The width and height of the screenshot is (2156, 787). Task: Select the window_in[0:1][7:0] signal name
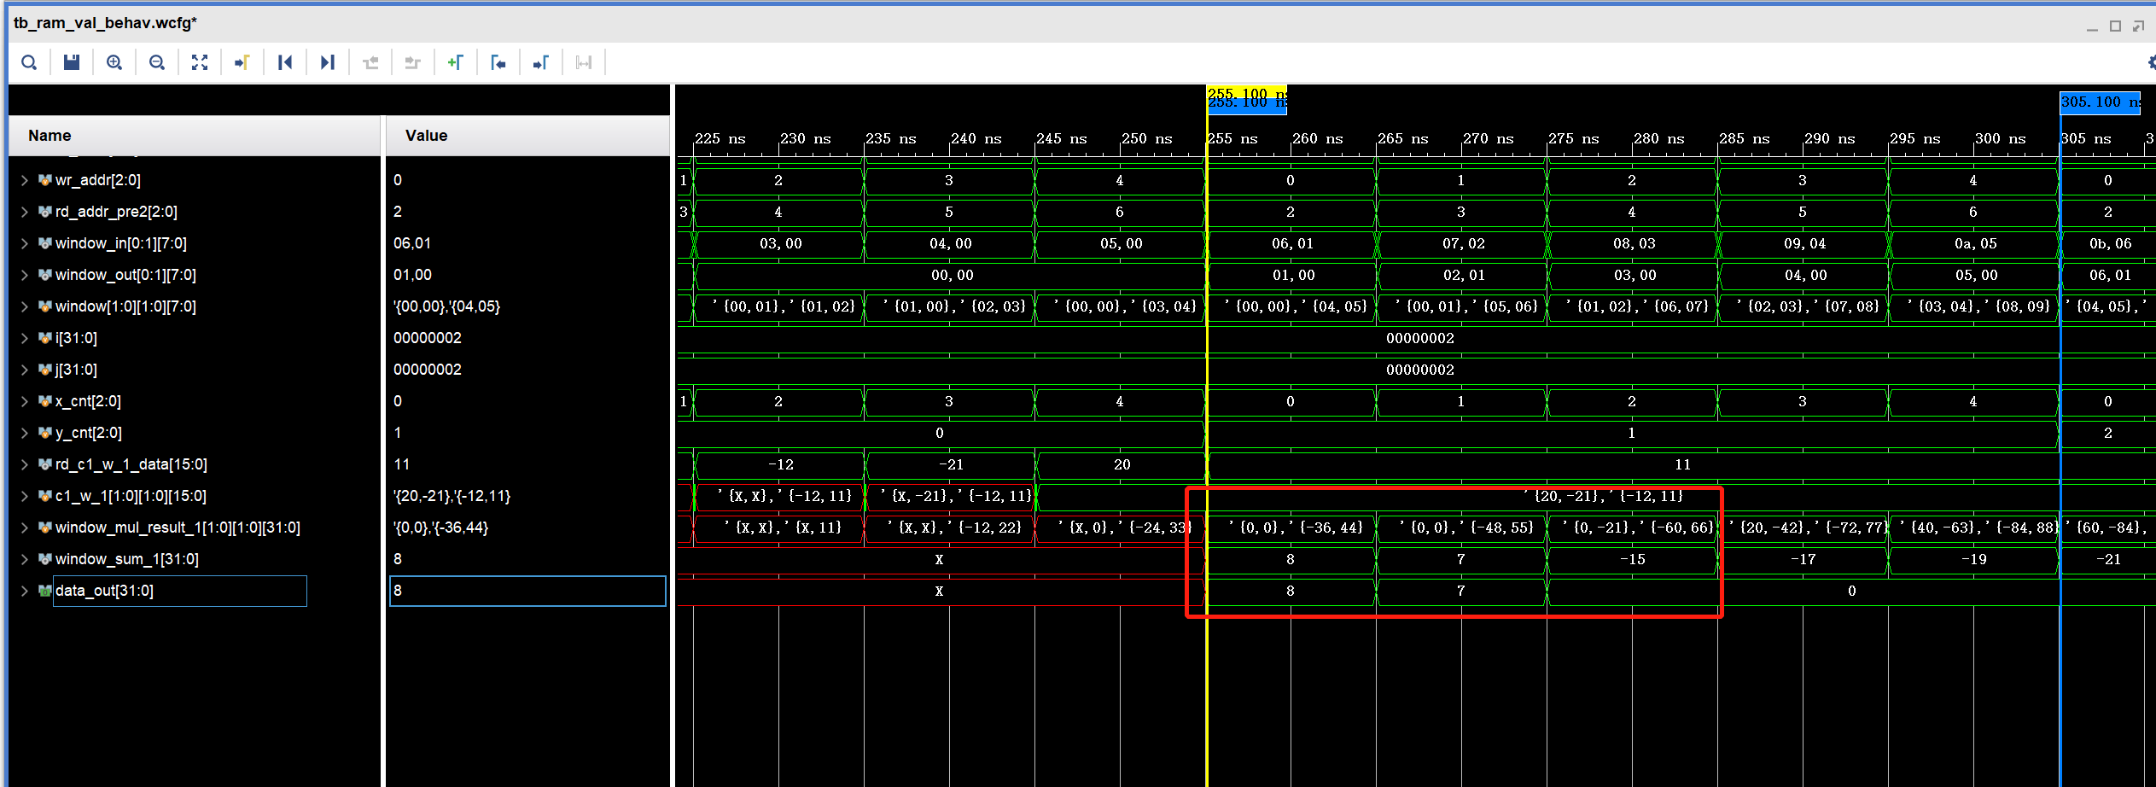coord(121,243)
